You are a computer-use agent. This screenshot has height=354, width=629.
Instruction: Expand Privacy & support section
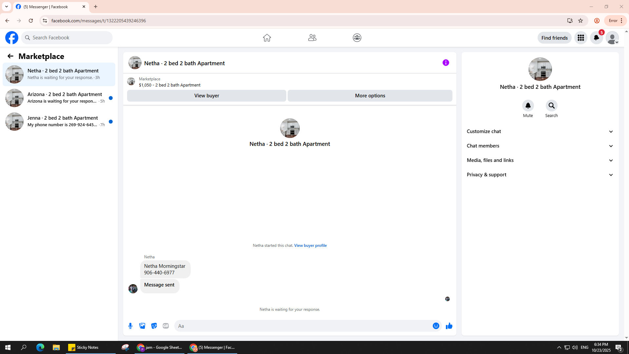(540, 175)
